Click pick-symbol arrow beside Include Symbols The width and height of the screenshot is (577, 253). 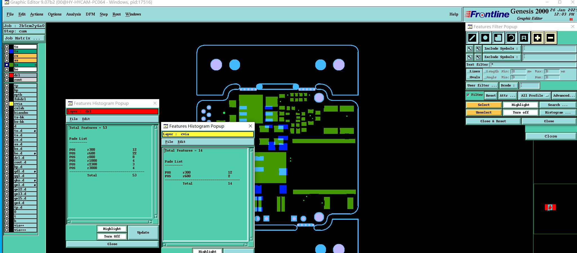470,49
